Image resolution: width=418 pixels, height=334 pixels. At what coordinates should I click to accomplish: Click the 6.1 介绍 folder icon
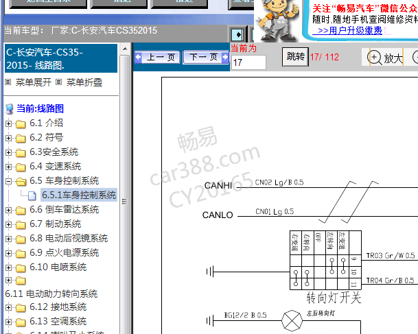point(21,124)
